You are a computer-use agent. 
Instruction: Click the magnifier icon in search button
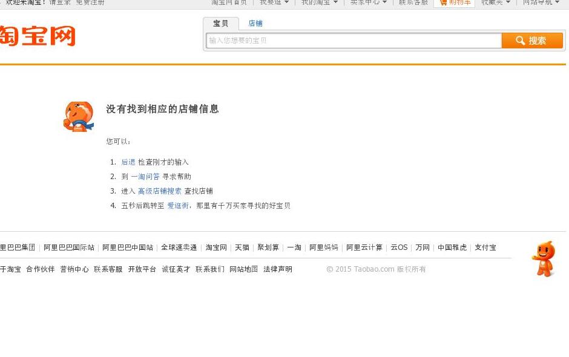(x=520, y=41)
